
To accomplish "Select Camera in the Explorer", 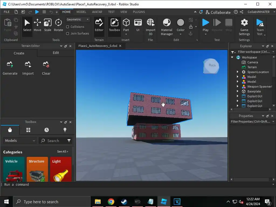I will tap(252, 62).
